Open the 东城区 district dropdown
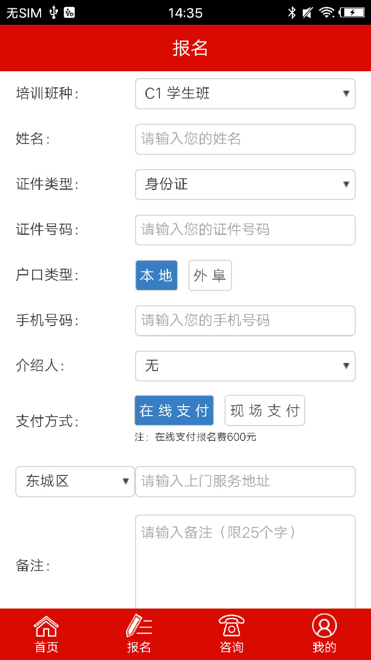This screenshot has width=371, height=660. click(x=75, y=481)
